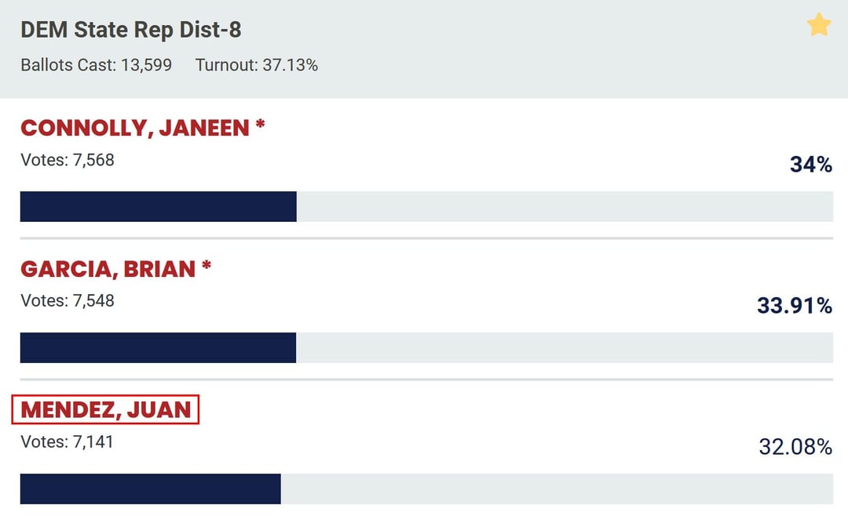848x516 pixels.
Task: Click the Turnout: 37.13% text
Action: 257,65
